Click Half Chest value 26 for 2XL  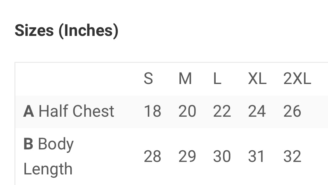[x=292, y=112]
